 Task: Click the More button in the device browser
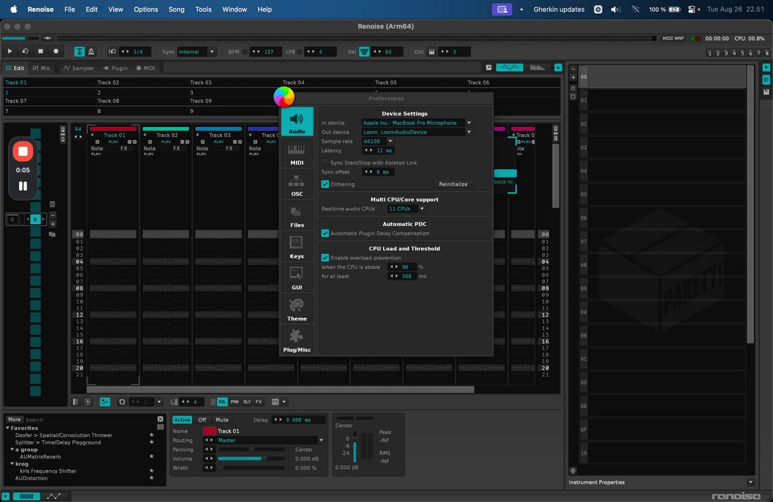click(14, 419)
